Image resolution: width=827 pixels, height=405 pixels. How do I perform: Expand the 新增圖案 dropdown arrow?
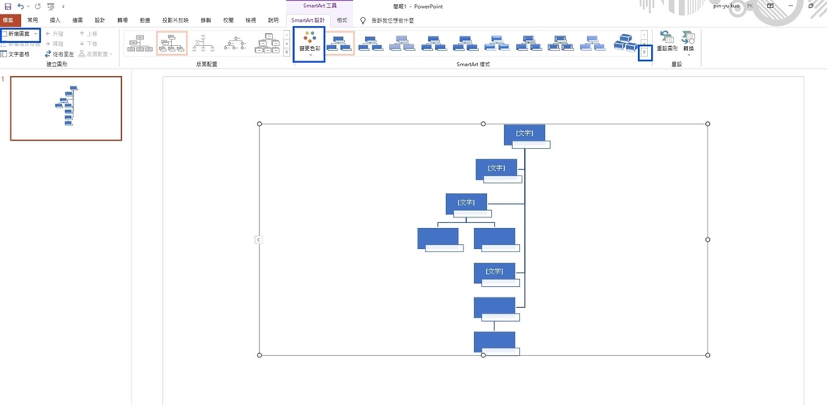[36, 34]
